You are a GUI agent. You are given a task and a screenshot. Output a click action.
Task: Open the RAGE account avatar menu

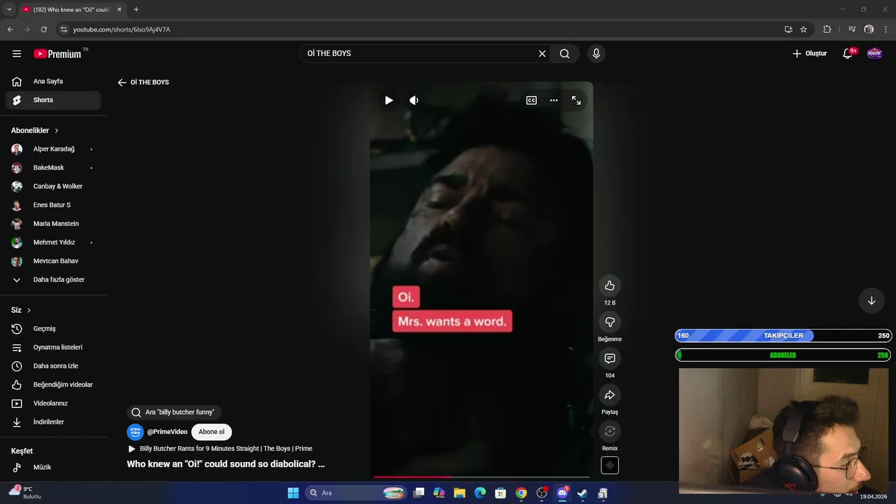(874, 54)
